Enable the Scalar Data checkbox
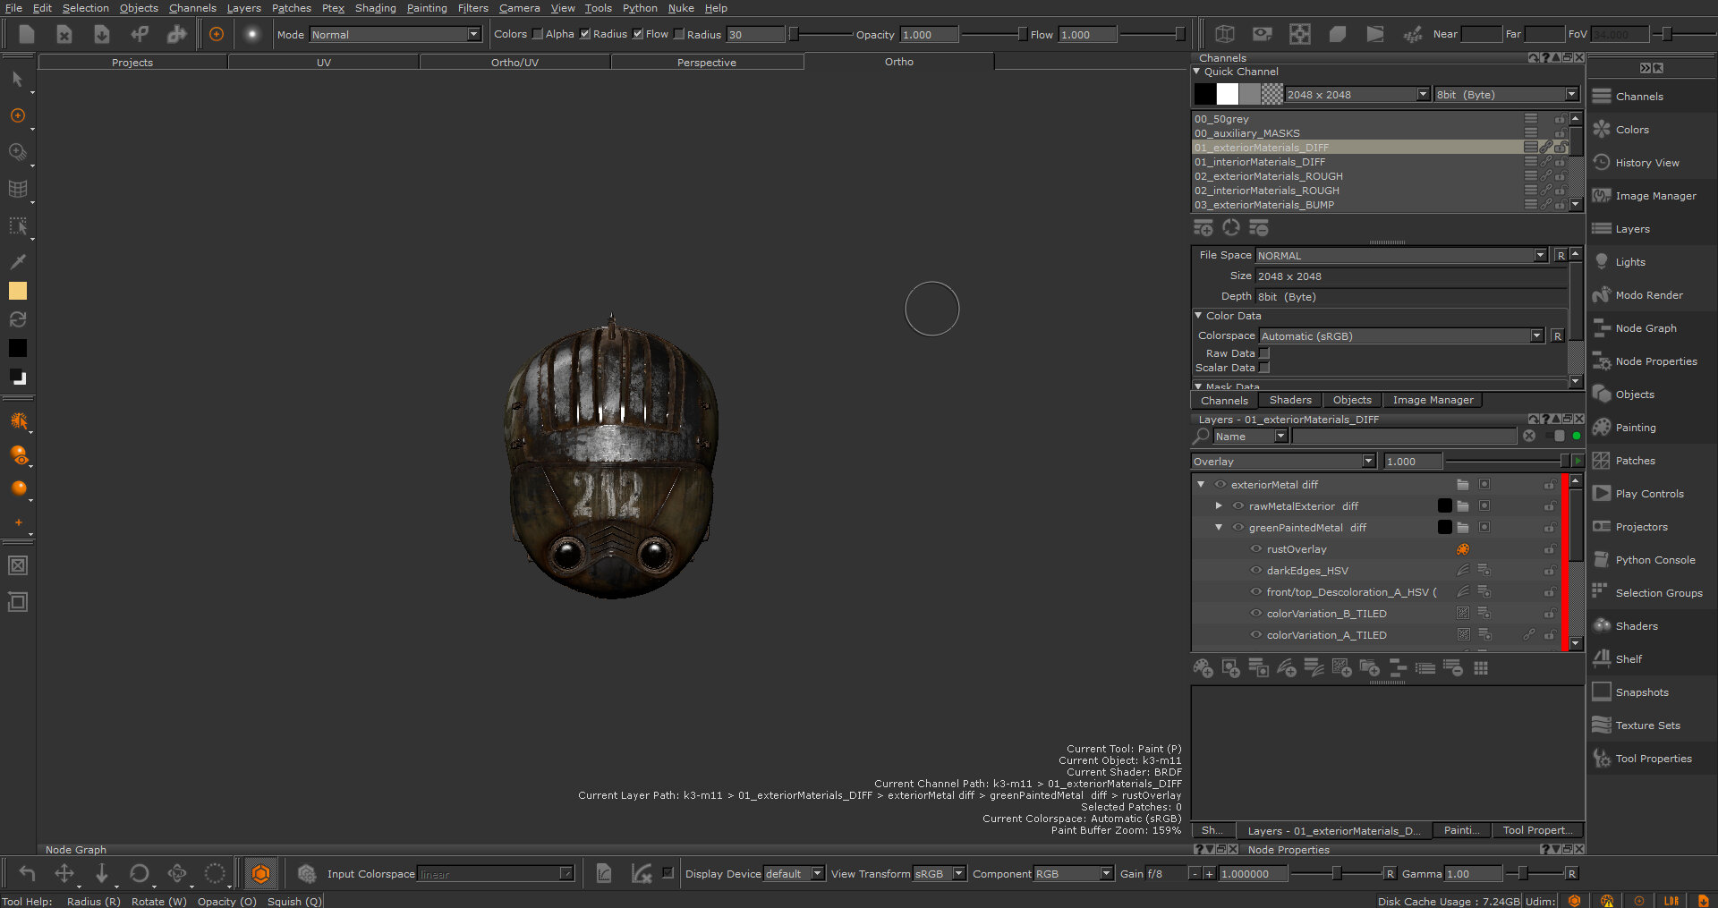The height and width of the screenshot is (908, 1718). coord(1264,368)
